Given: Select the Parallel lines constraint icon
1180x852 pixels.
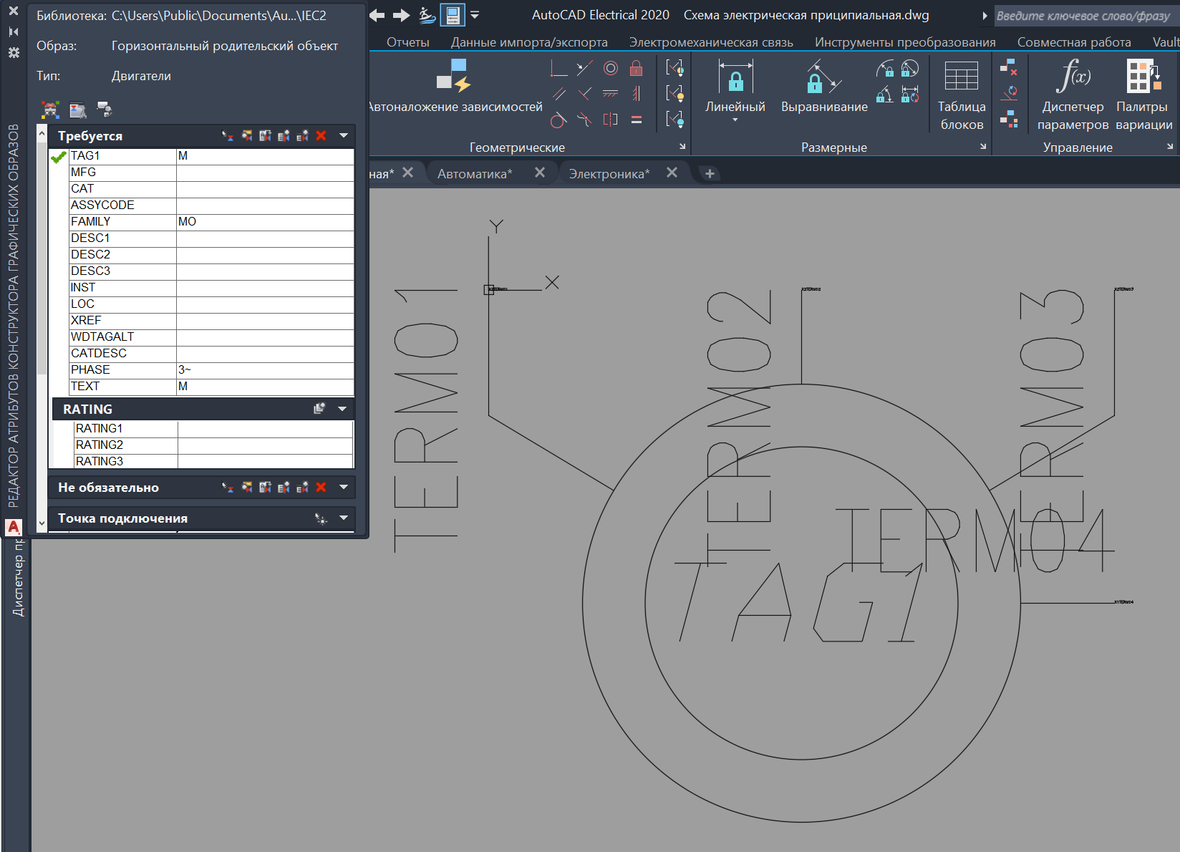Looking at the screenshot, I should [x=559, y=94].
